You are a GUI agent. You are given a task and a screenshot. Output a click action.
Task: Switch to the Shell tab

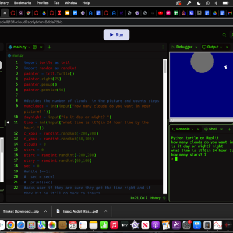tap(211, 129)
